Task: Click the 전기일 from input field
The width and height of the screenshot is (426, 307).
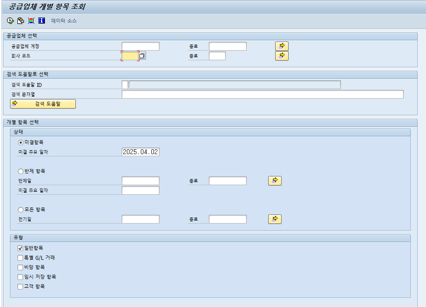Action: [140, 219]
